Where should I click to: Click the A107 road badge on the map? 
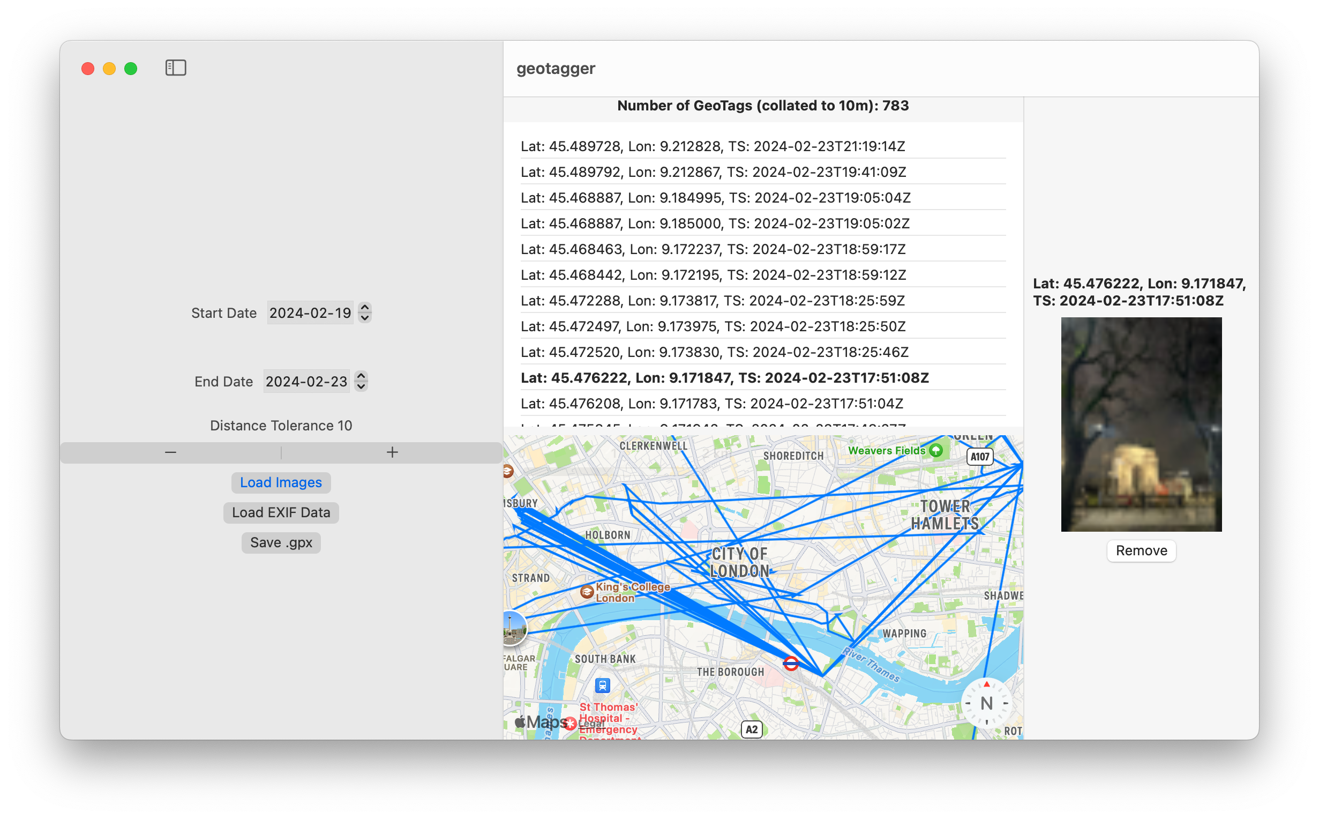coord(980,456)
